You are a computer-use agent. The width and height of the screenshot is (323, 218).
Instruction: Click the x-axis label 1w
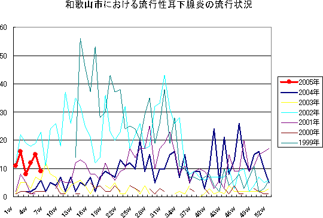click(8, 210)
